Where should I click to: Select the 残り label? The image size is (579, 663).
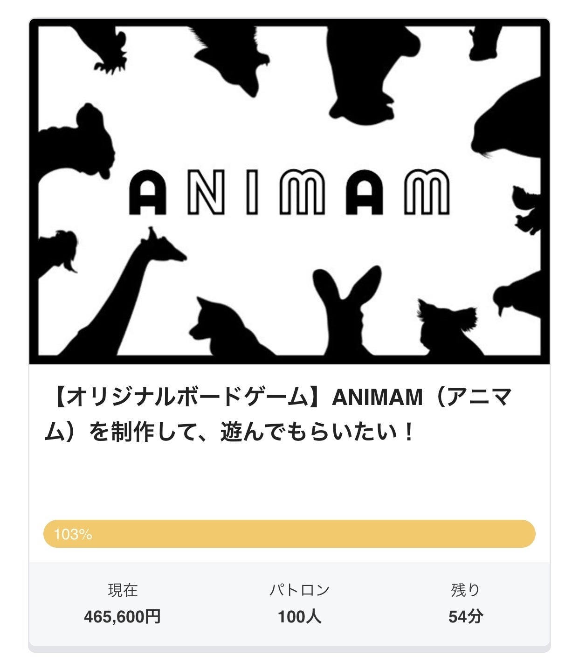(465, 590)
